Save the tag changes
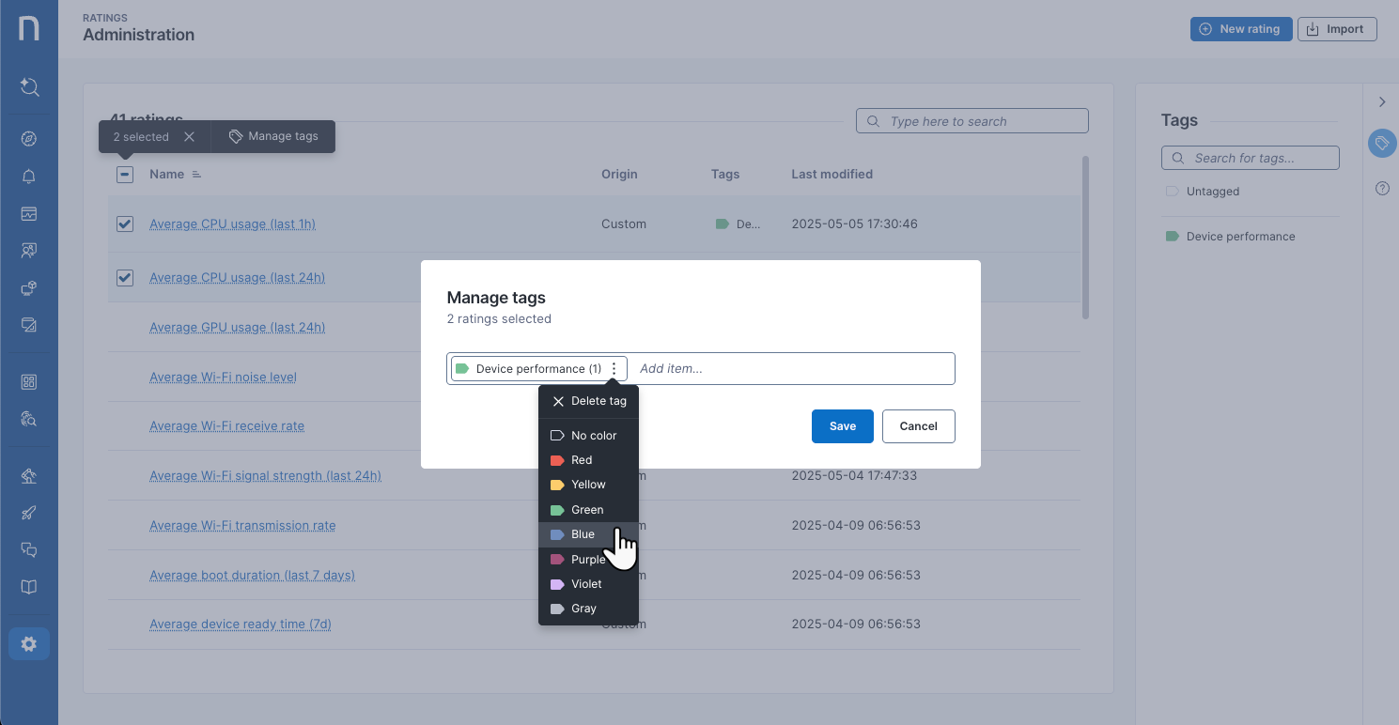1399x725 pixels. pyautogui.click(x=842, y=425)
